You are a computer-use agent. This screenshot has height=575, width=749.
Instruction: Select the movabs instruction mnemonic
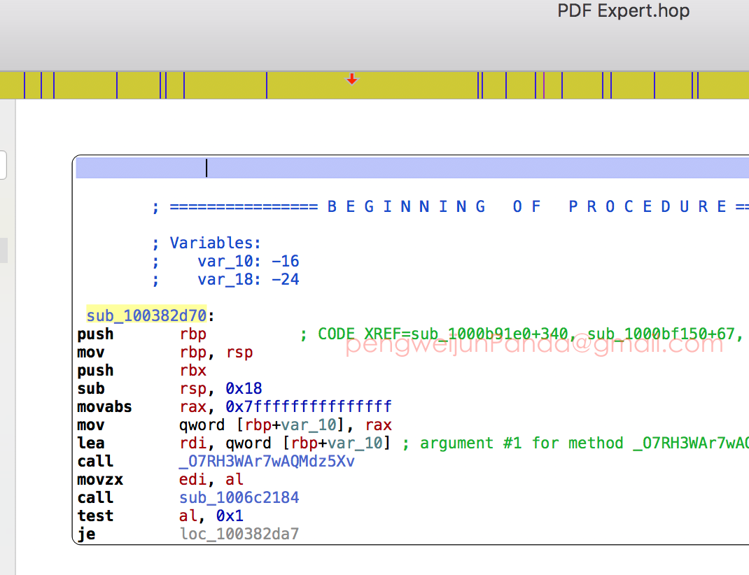click(104, 406)
